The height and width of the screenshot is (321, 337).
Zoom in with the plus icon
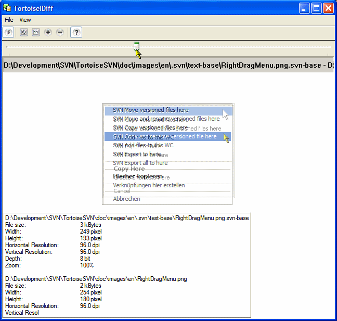click(48, 32)
